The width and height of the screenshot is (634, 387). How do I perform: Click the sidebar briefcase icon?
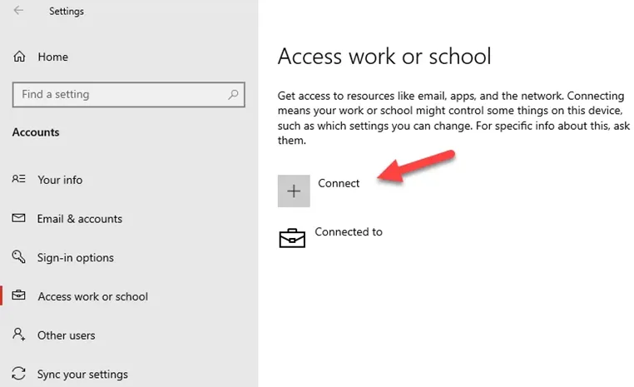point(18,295)
